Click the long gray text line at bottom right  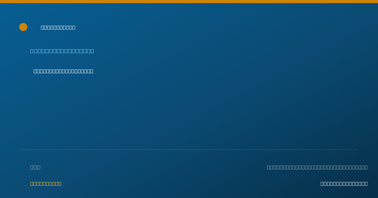[x=317, y=167]
